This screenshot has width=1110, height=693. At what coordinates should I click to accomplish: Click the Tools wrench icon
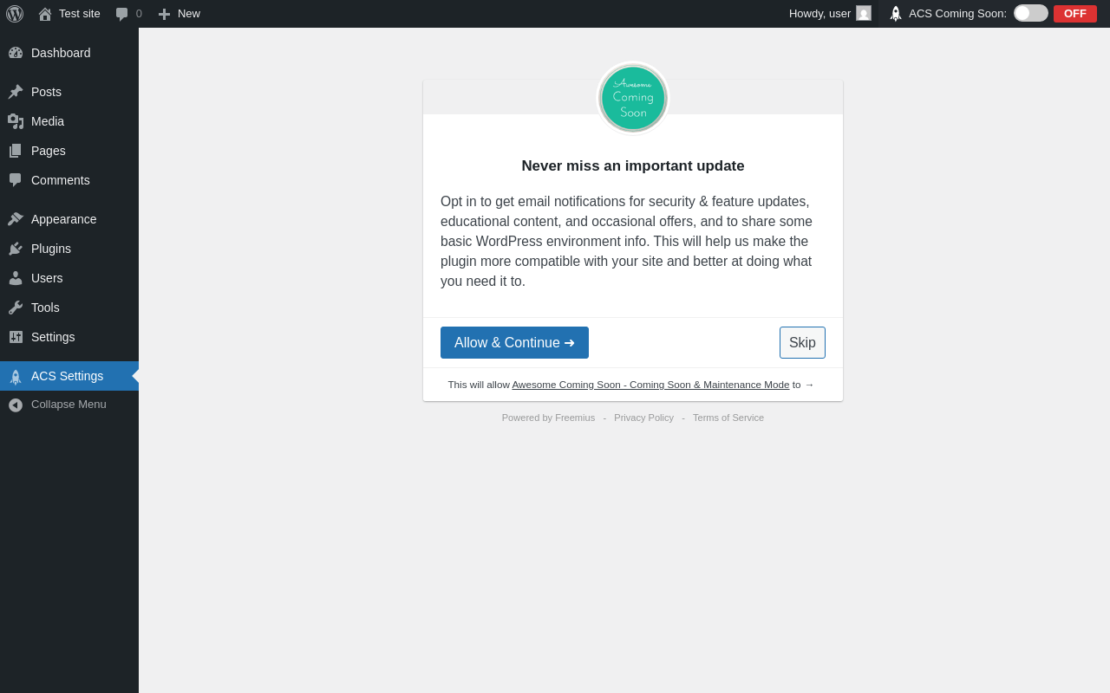click(16, 308)
